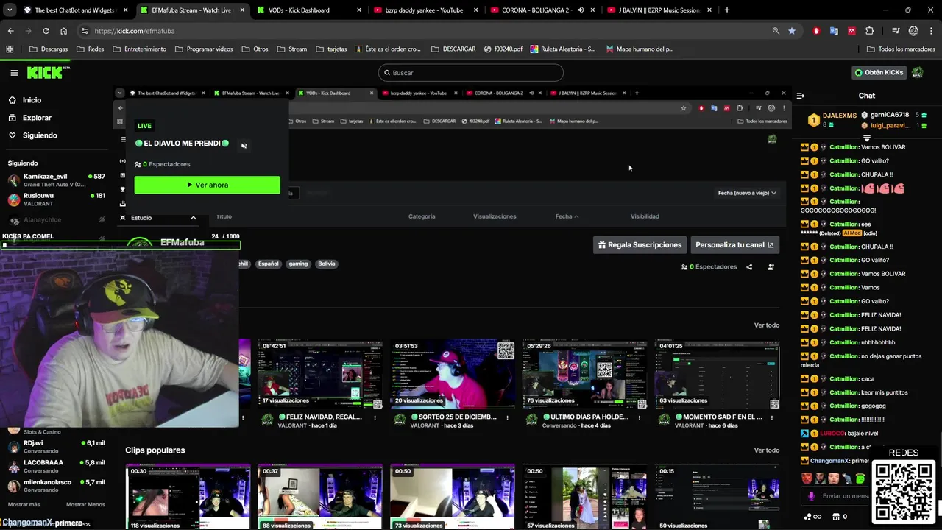Click the Buscar search field
This screenshot has height=530, width=942.
(x=471, y=73)
